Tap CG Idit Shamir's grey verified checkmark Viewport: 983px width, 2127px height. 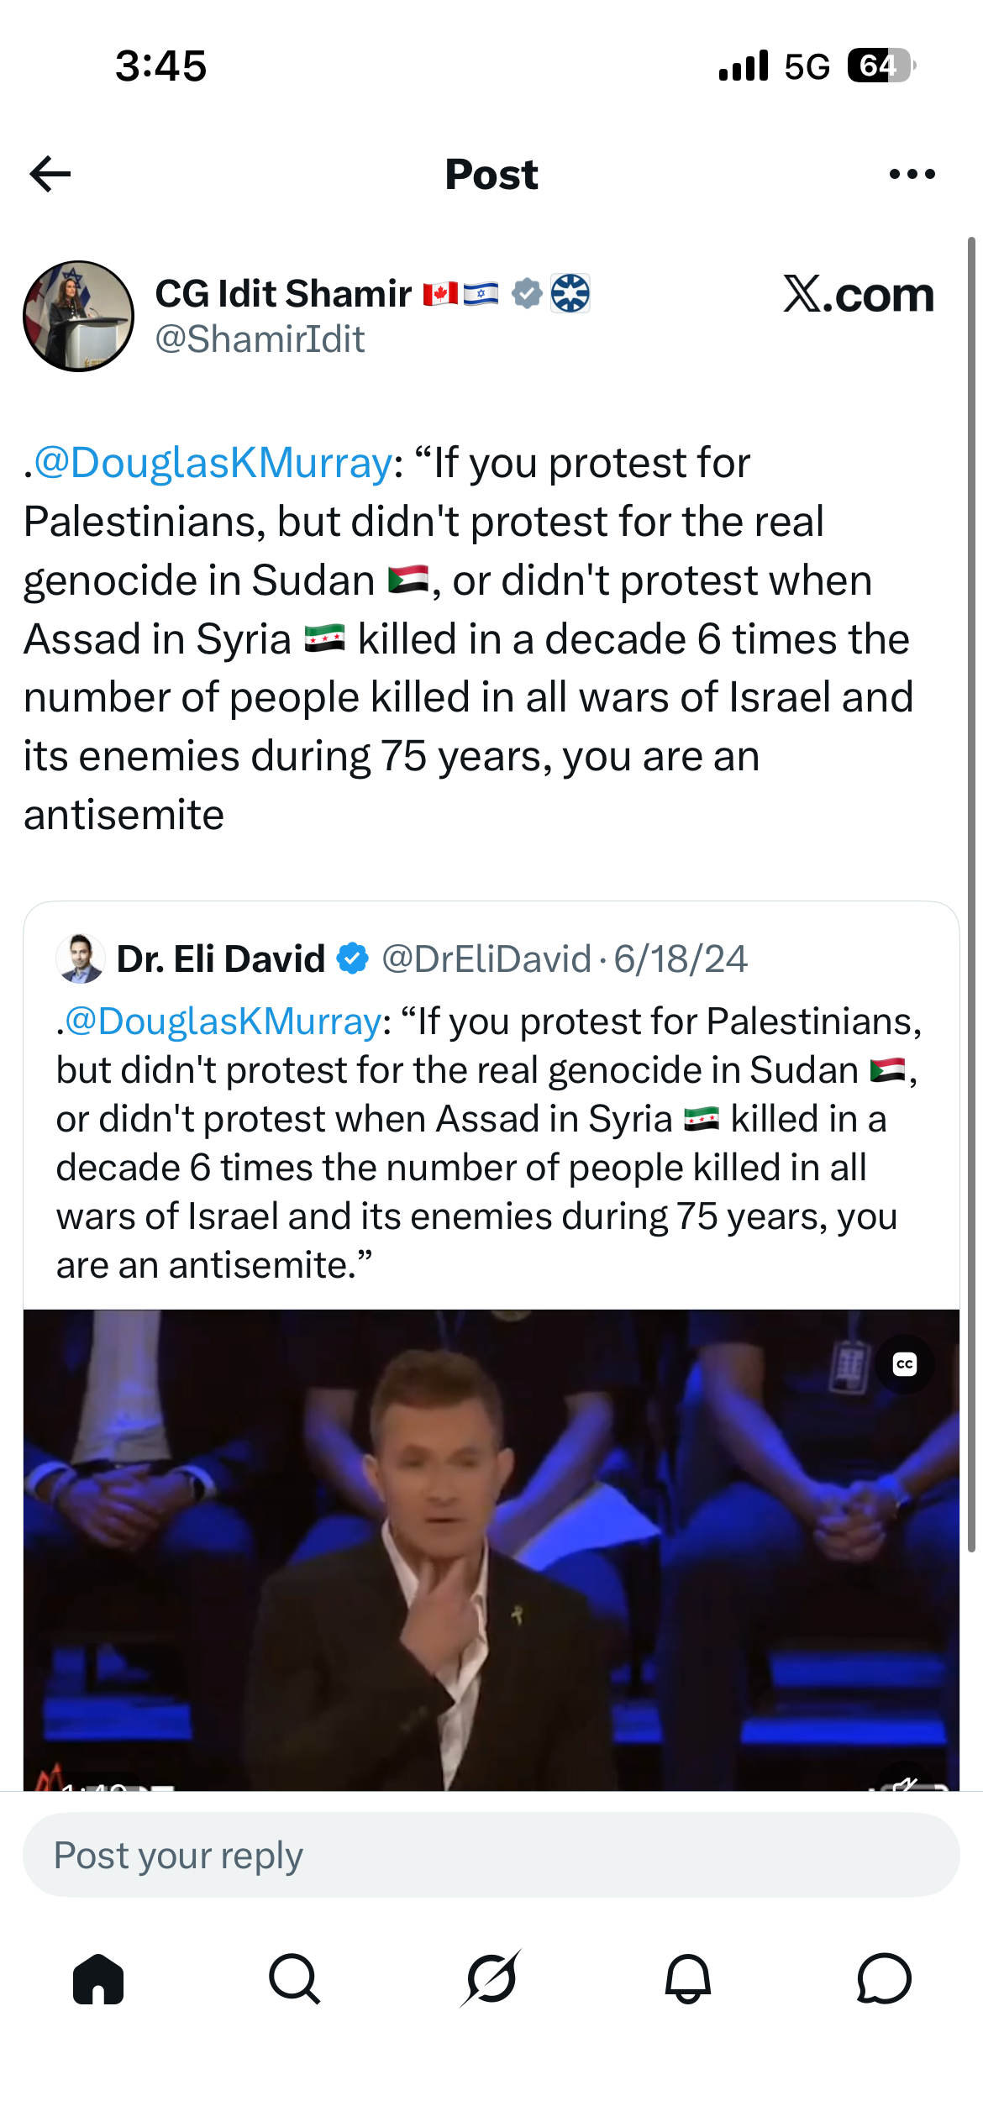(x=527, y=294)
